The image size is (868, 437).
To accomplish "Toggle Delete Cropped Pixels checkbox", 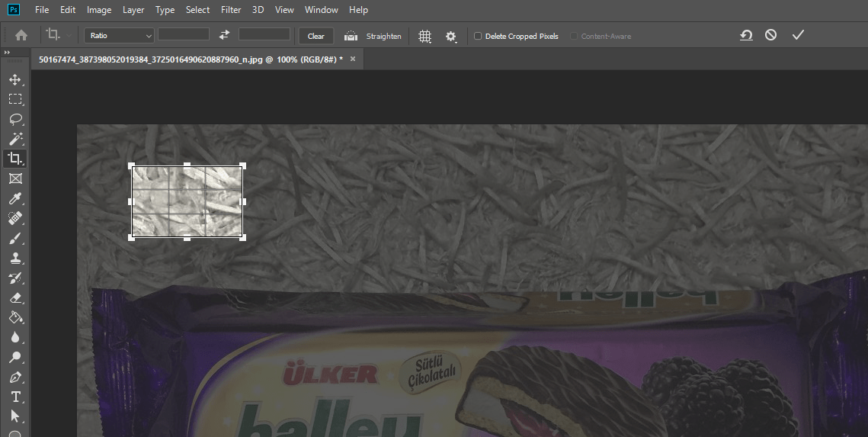I will click(478, 36).
